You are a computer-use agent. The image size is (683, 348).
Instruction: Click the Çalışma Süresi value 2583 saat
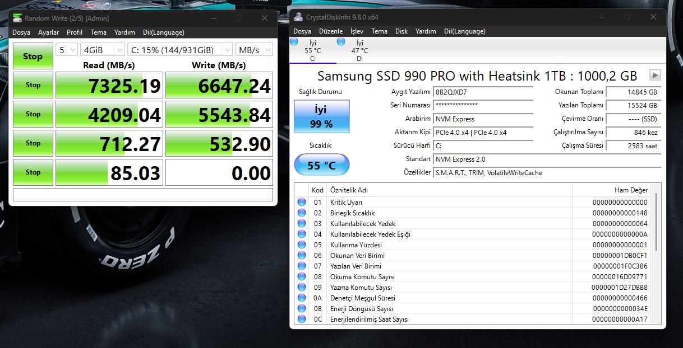click(x=634, y=145)
